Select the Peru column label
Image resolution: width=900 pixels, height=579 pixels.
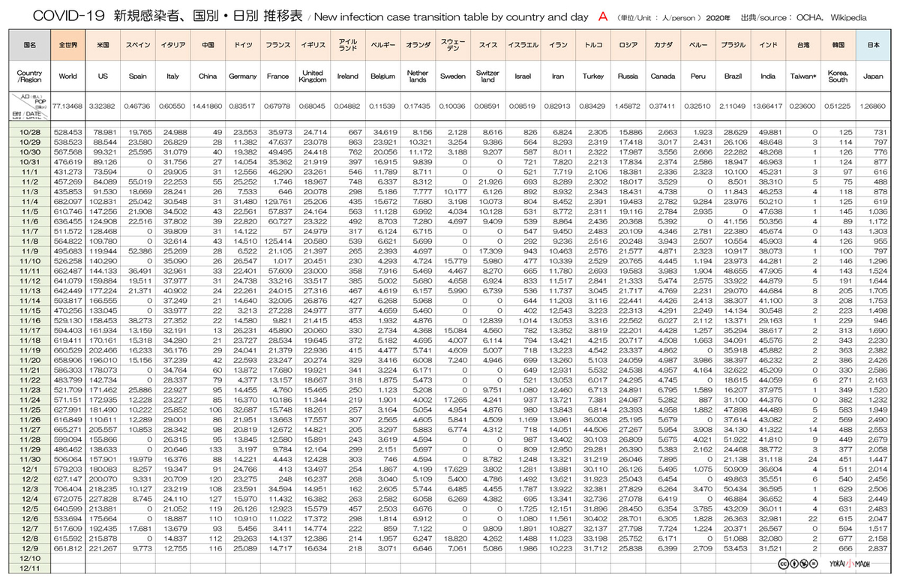point(698,76)
